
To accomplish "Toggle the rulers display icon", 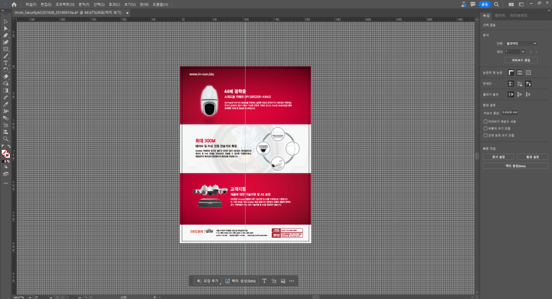I will point(511,73).
